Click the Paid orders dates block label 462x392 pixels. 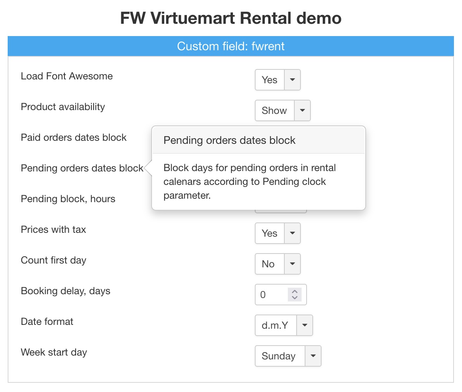pyautogui.click(x=74, y=137)
